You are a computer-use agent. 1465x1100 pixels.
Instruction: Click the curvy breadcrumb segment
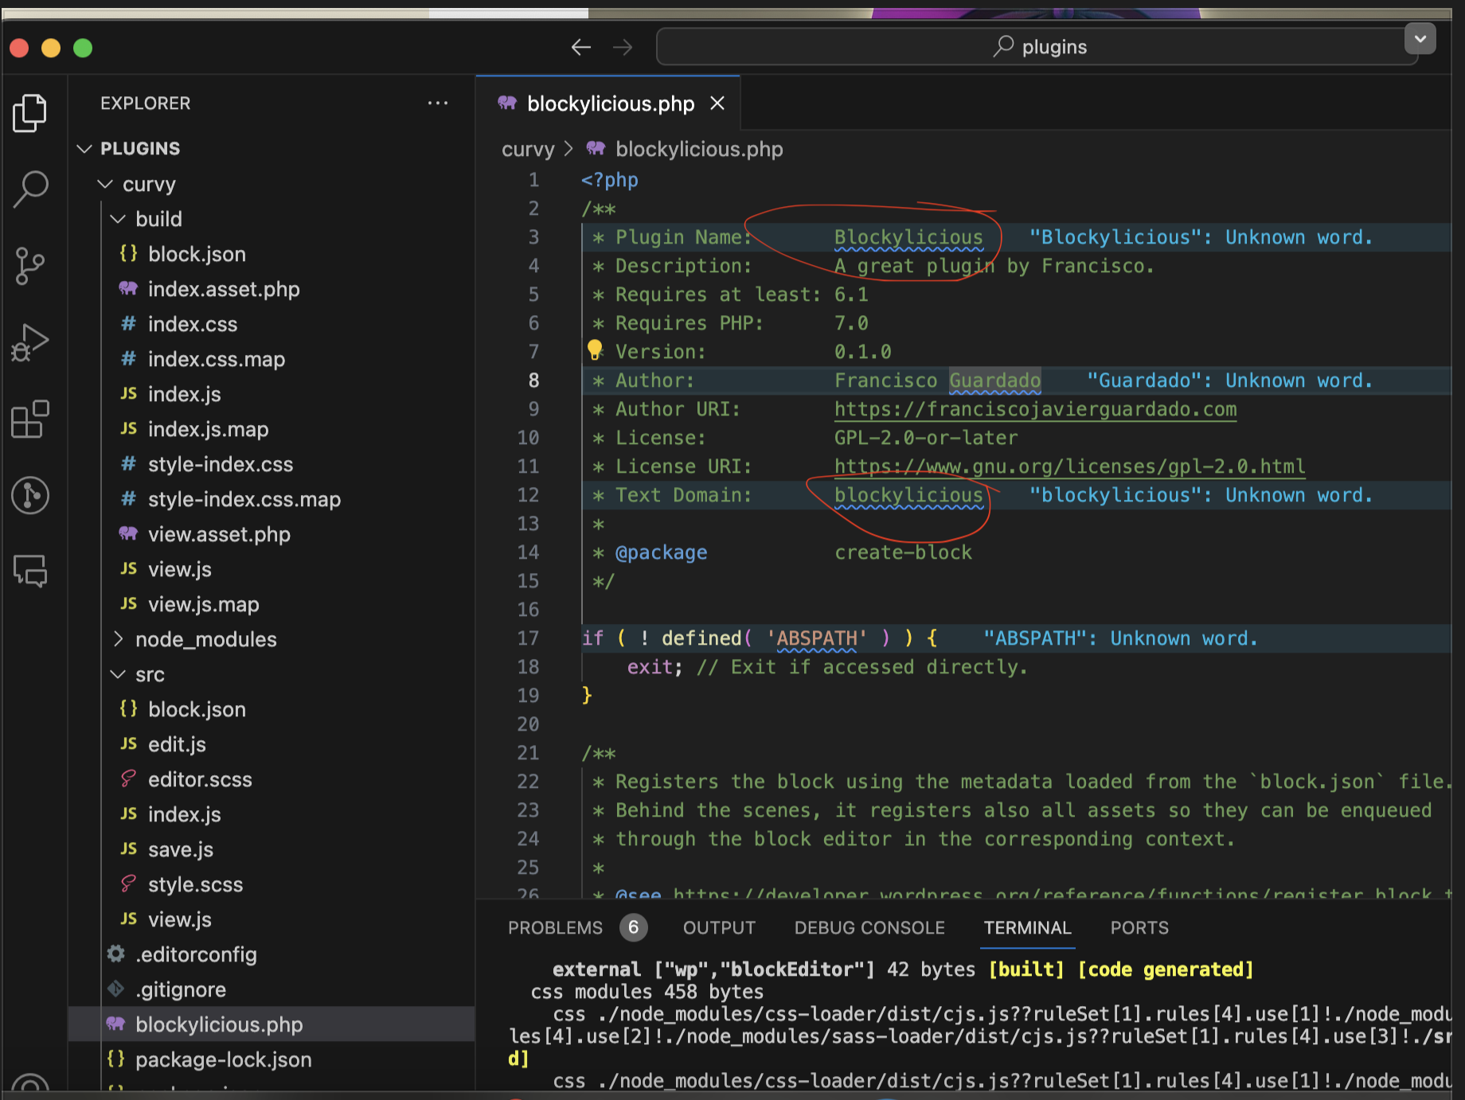point(528,149)
